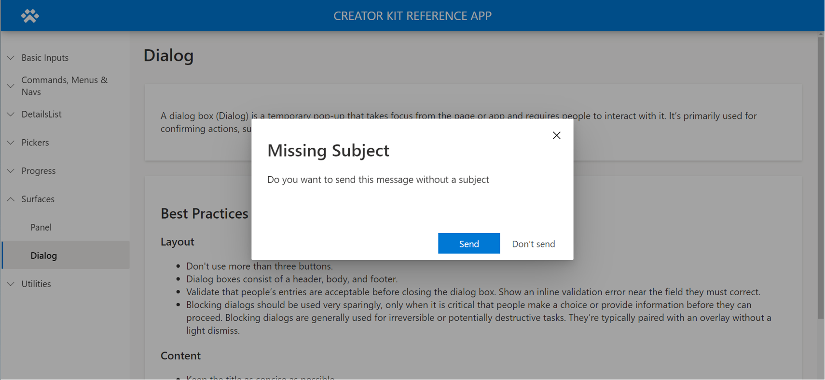Expand the Progress chevron
The width and height of the screenshot is (825, 380).
[x=11, y=171]
